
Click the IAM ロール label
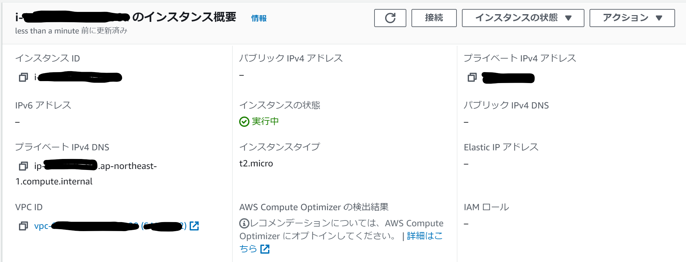tap(486, 207)
